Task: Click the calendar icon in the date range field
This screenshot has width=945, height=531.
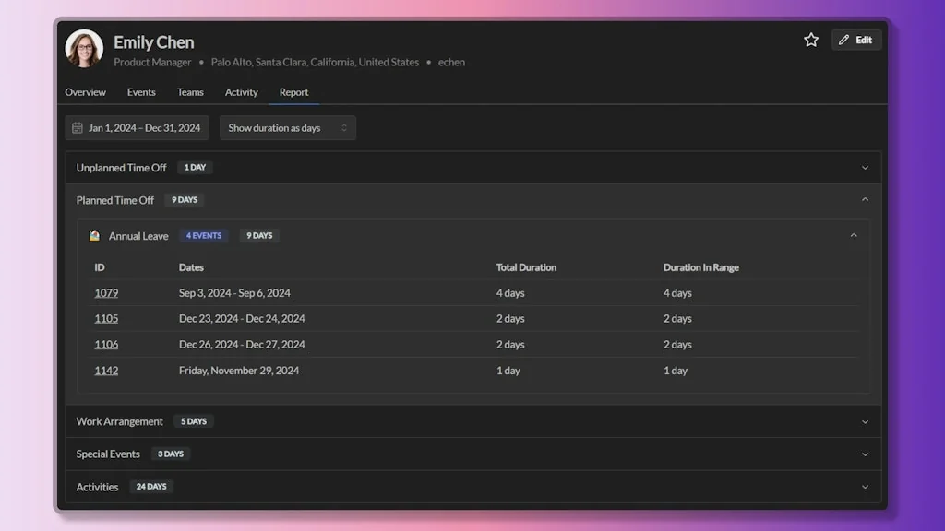Action: [78, 127]
